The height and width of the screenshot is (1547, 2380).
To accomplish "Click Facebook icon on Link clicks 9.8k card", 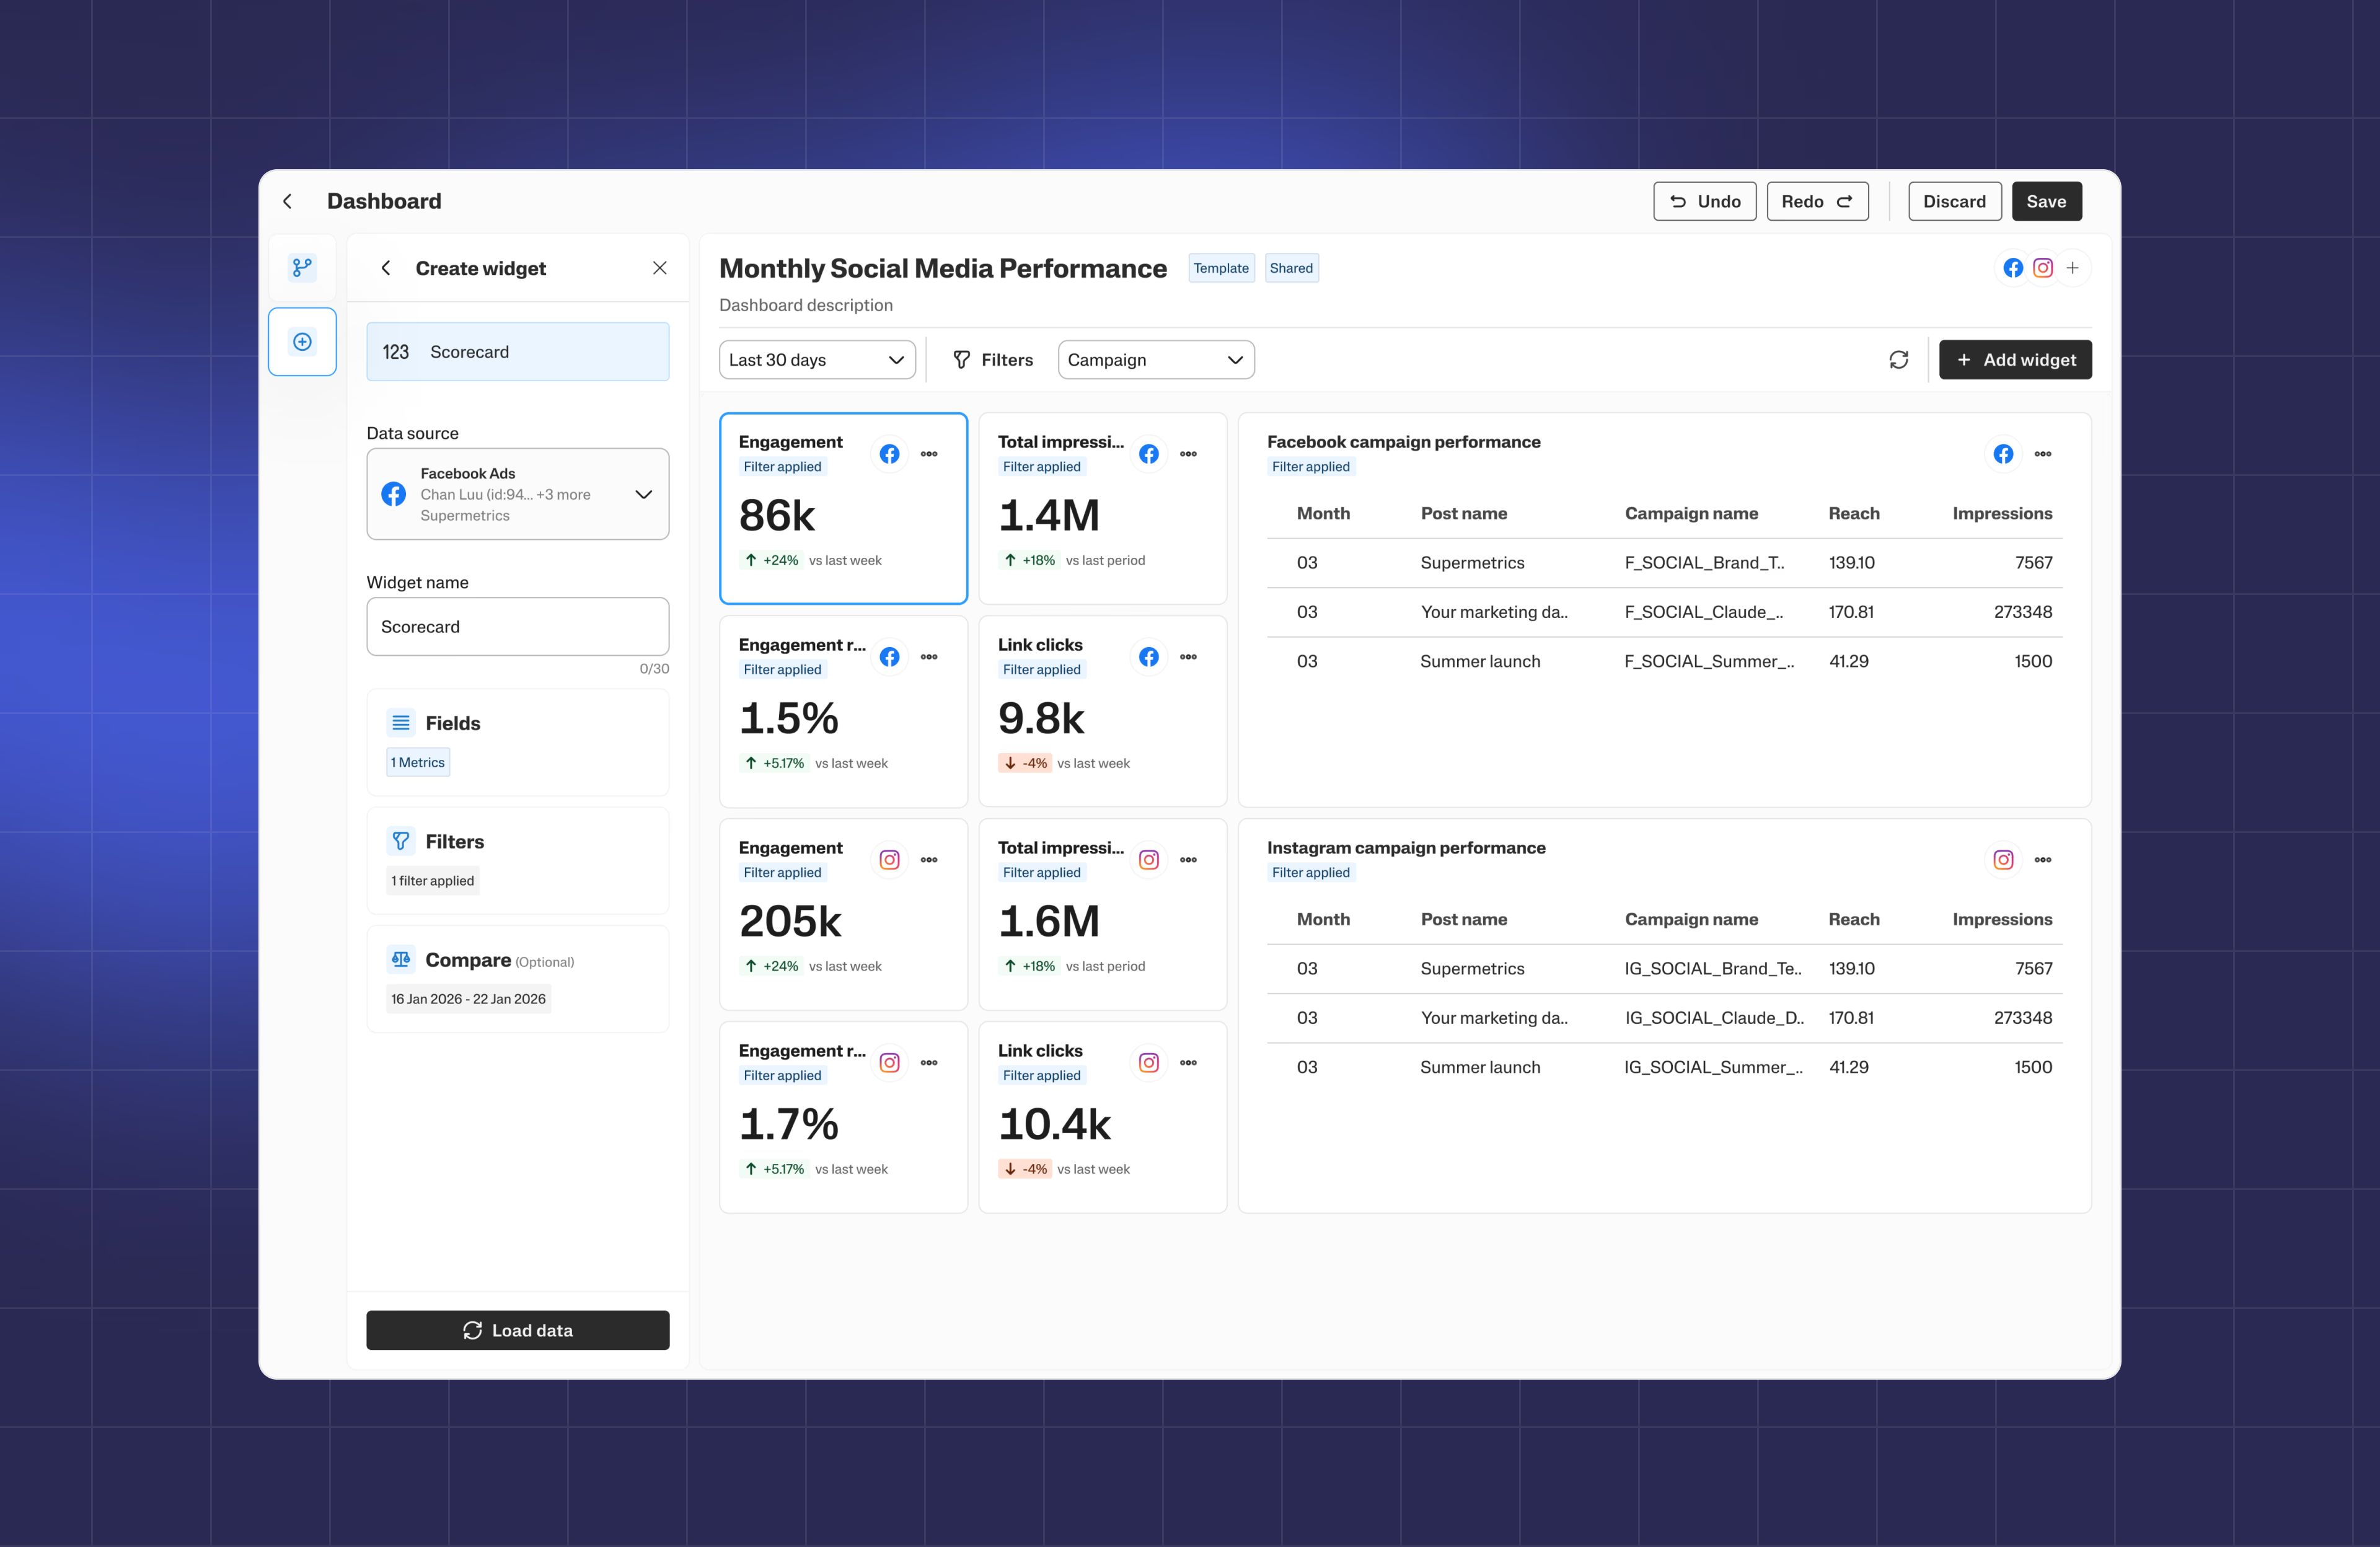I will pyautogui.click(x=1149, y=657).
